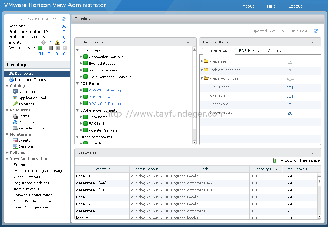The width and height of the screenshot is (328, 227).
Task: Open Event Configuration settings
Action: [x=31, y=207]
